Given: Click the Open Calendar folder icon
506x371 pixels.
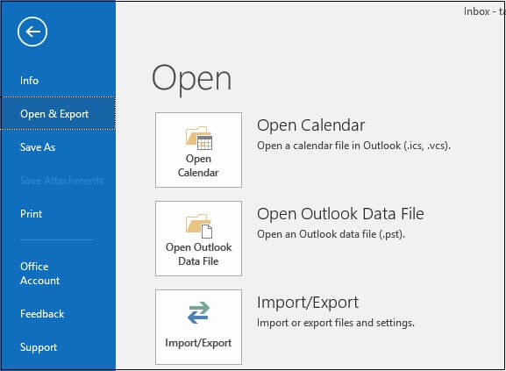Looking at the screenshot, I should coord(199,139).
